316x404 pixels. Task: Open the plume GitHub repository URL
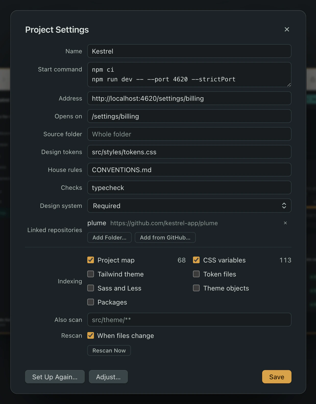[x=164, y=223]
